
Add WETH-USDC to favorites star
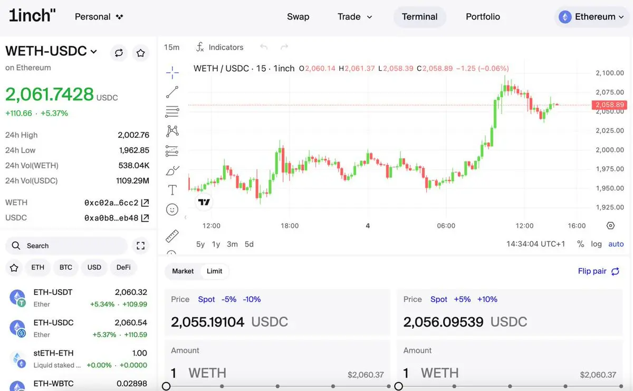click(x=140, y=53)
